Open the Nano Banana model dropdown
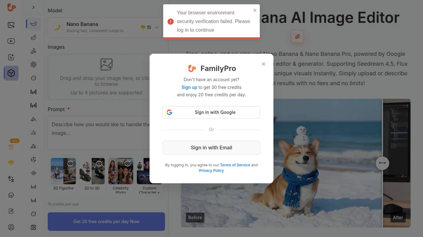The width and height of the screenshot is (423, 237). pyautogui.click(x=106, y=27)
